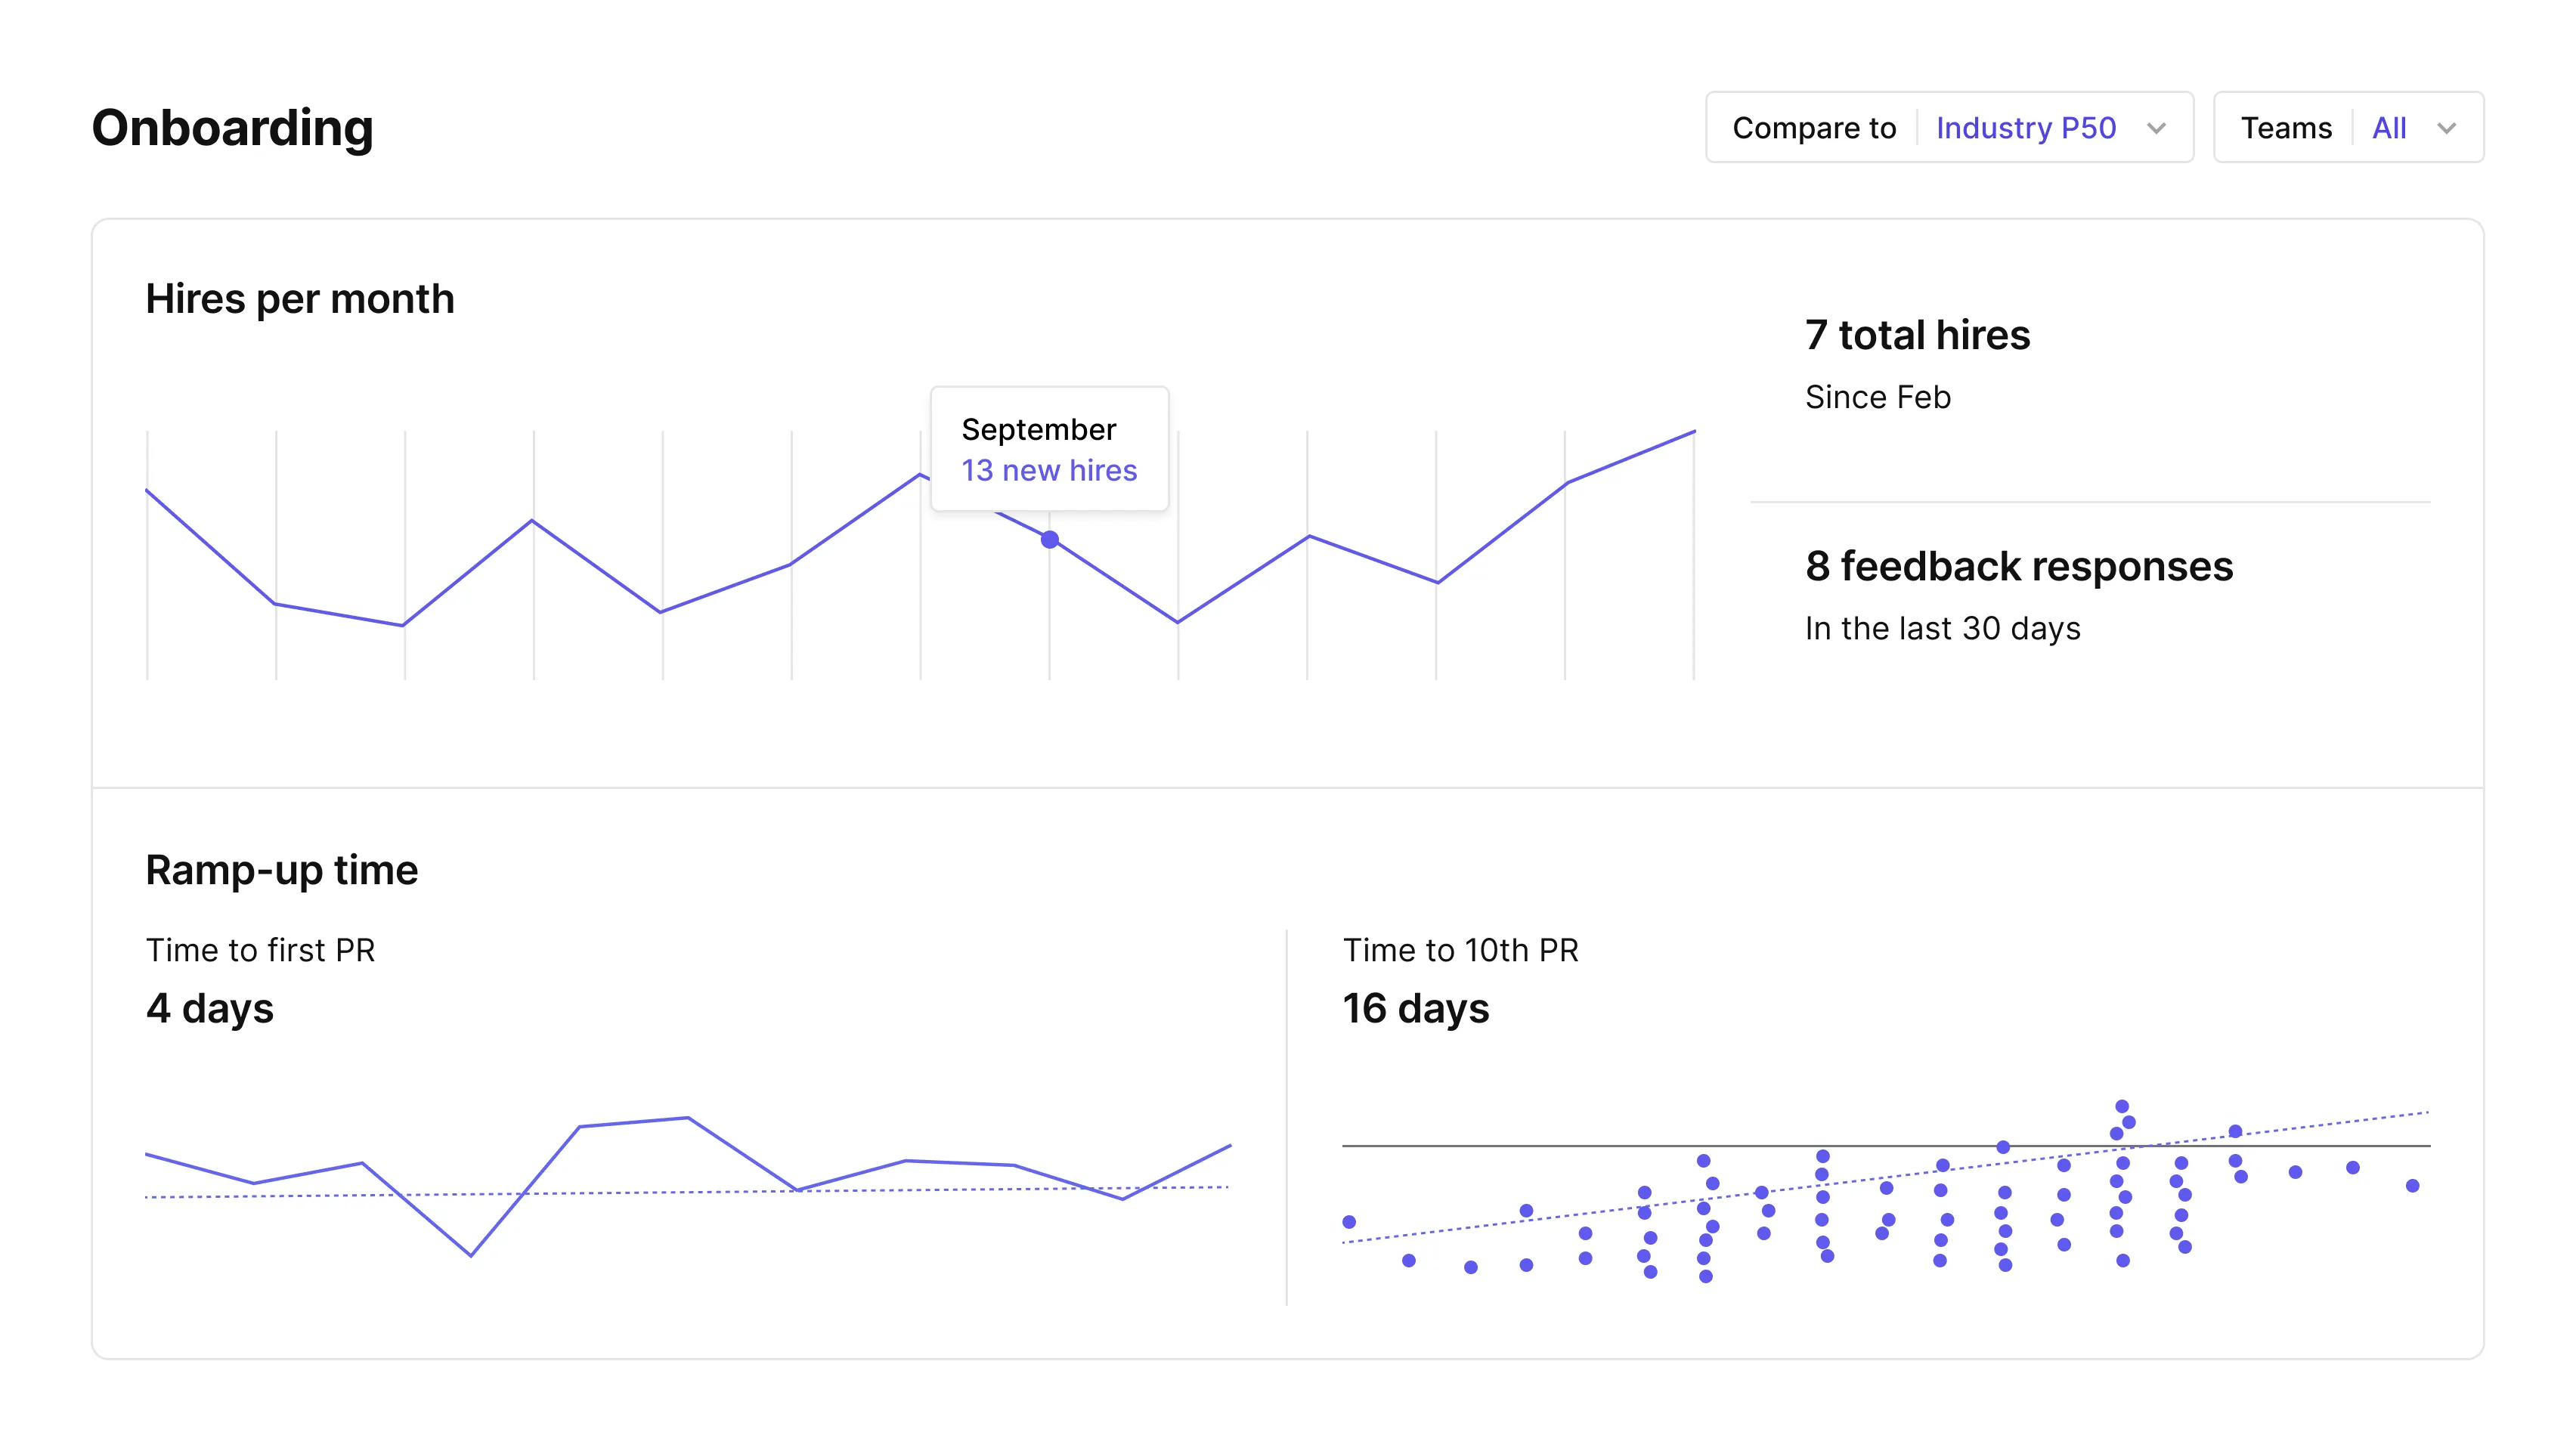Select the Industry P50 value text
This screenshot has width=2576, height=1451.
pos(2025,128)
